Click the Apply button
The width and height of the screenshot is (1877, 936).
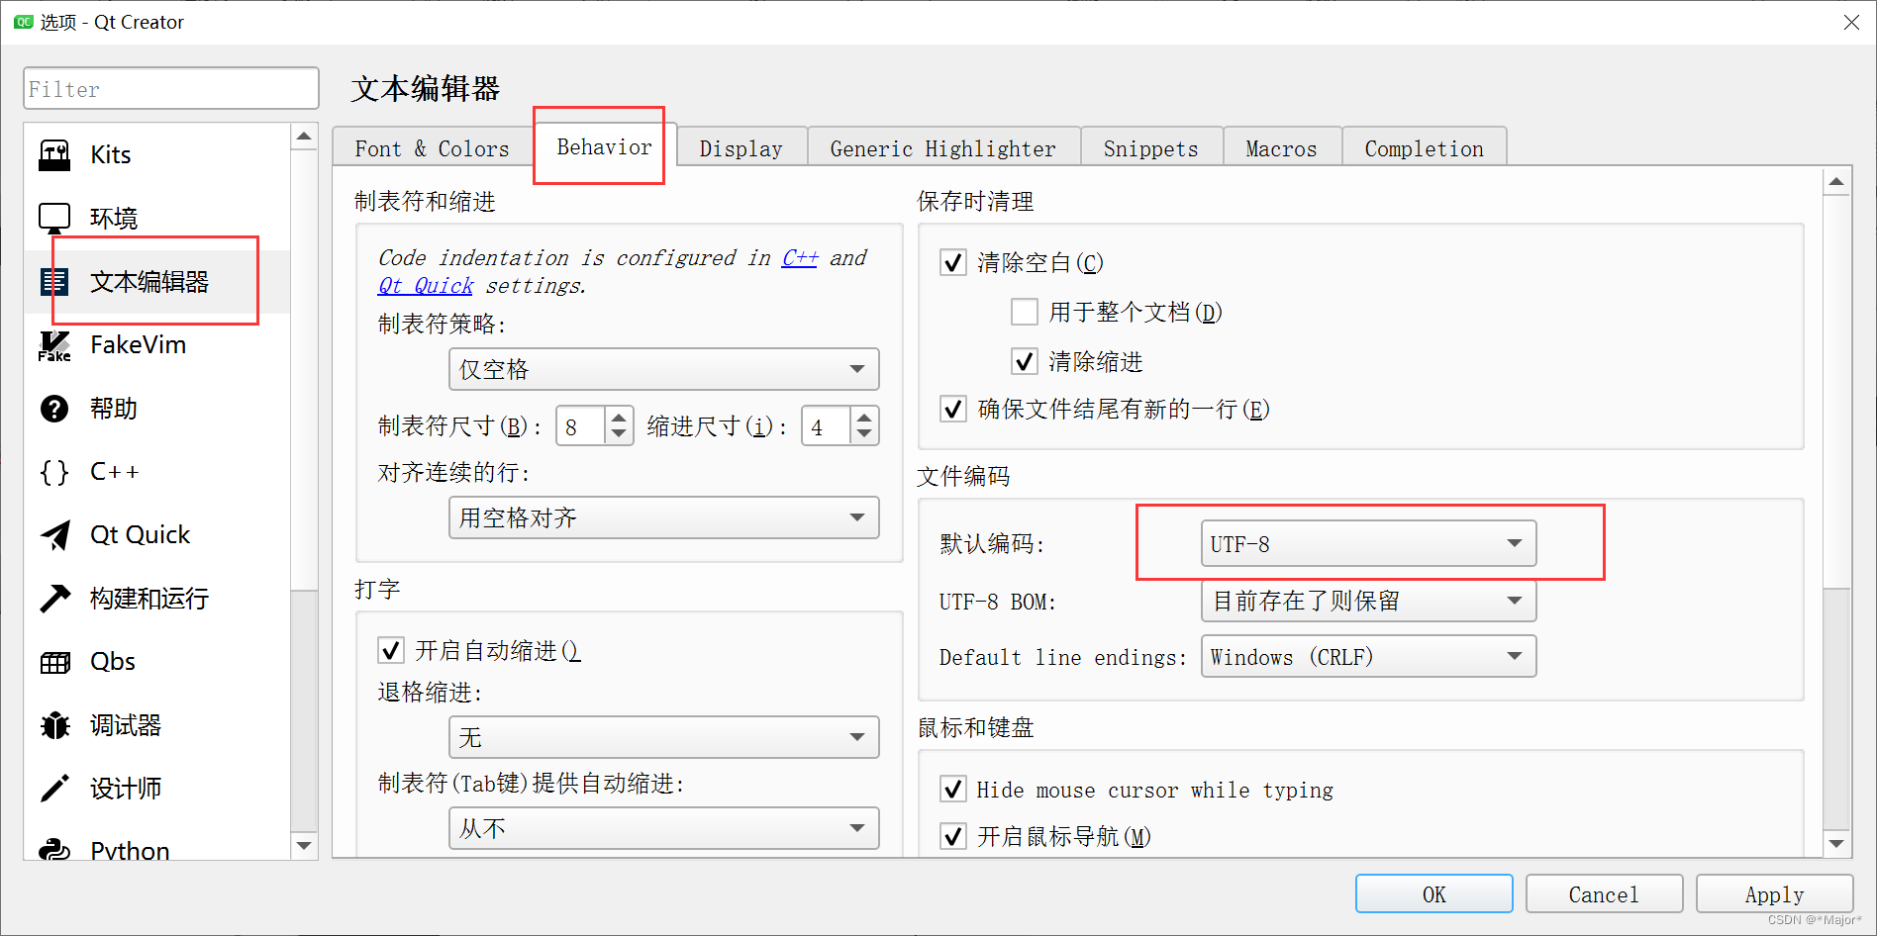click(1773, 893)
